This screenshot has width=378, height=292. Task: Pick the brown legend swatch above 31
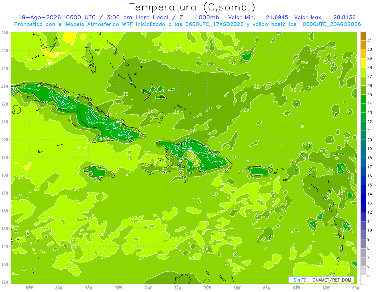[x=363, y=36]
